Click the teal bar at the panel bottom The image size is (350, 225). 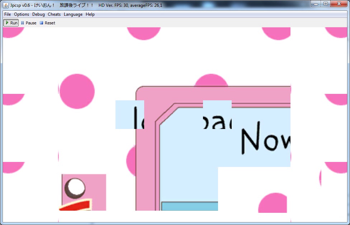point(189,206)
